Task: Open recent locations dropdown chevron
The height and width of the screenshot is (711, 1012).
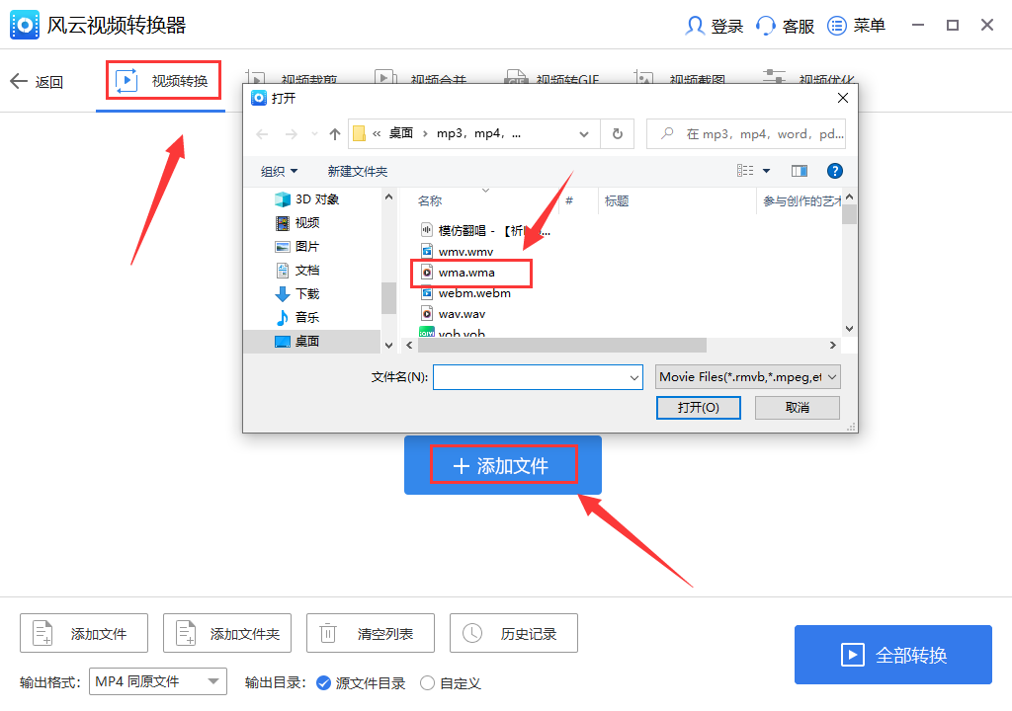Action: [x=314, y=134]
